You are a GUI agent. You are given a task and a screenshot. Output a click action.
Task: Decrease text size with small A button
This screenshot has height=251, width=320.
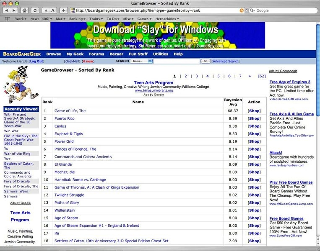click(x=46, y=10)
